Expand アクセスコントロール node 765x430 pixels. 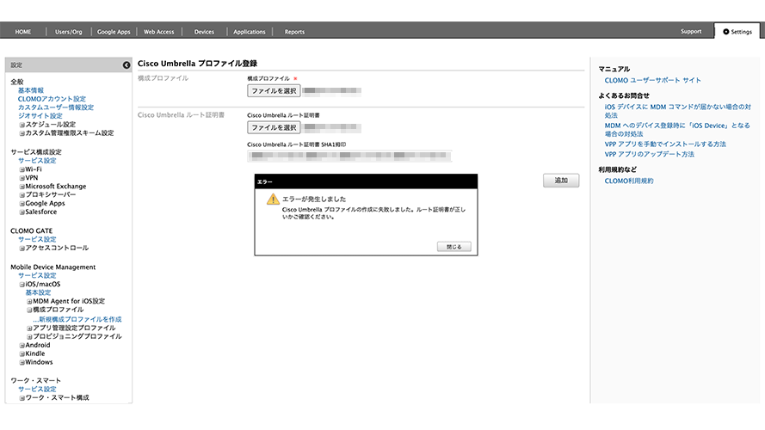pyautogui.click(x=22, y=249)
